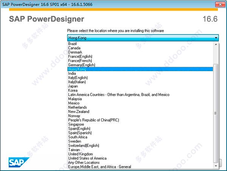Select People's Republic of China(PRC)
Viewport: 227px width, 171px height.
click(x=140, y=120)
